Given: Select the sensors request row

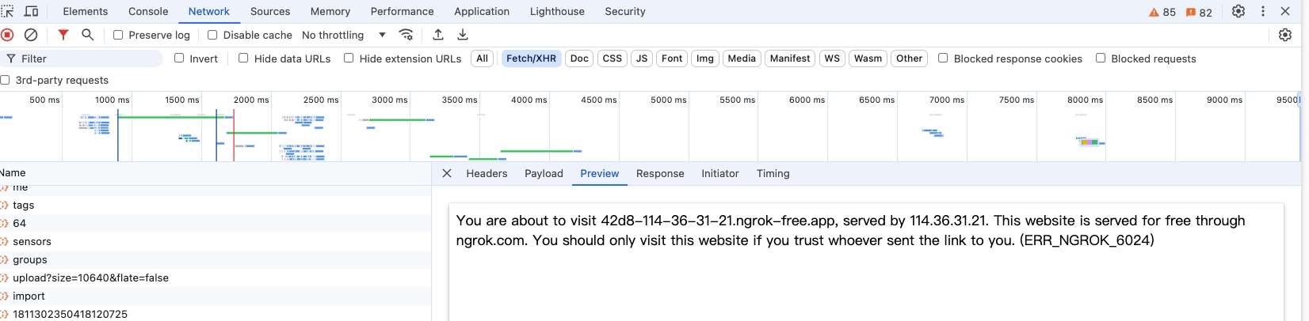Looking at the screenshot, I should (x=32, y=241).
